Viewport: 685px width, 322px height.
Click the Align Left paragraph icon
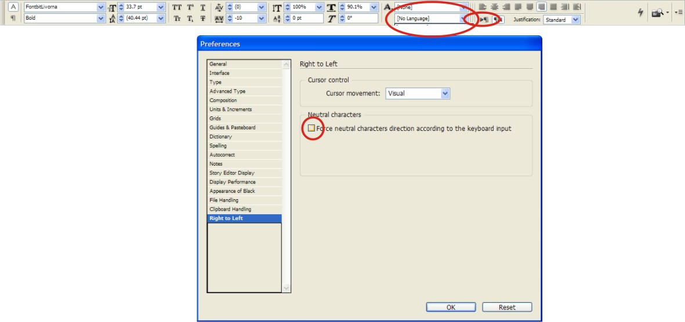(483, 7)
